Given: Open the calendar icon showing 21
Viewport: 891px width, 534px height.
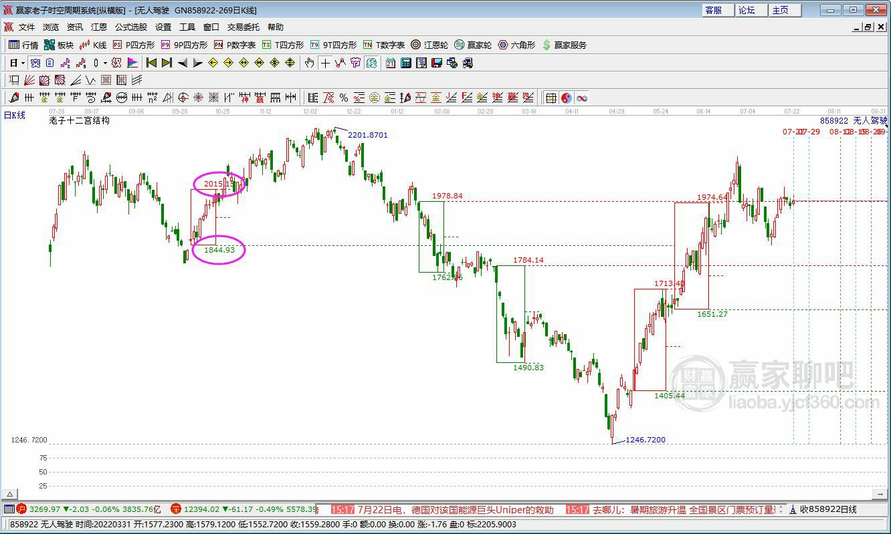Looking at the screenshot, I should click(x=391, y=63).
